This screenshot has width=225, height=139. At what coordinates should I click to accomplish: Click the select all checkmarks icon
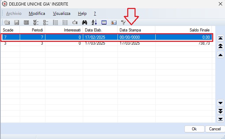[x=36, y=22]
